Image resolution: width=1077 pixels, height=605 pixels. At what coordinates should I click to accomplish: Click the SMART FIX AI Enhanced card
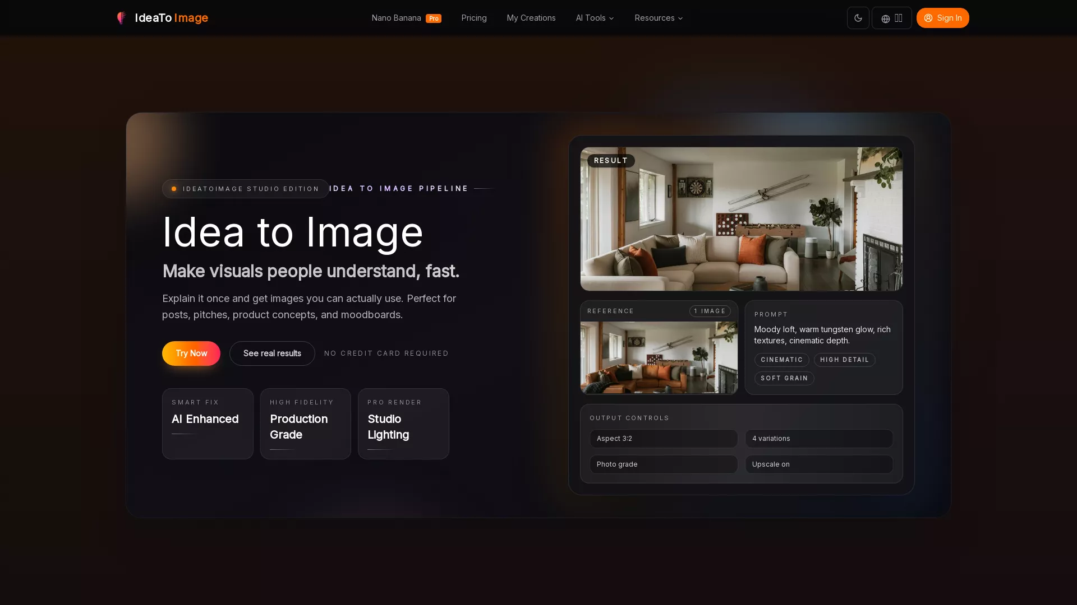coord(208,424)
